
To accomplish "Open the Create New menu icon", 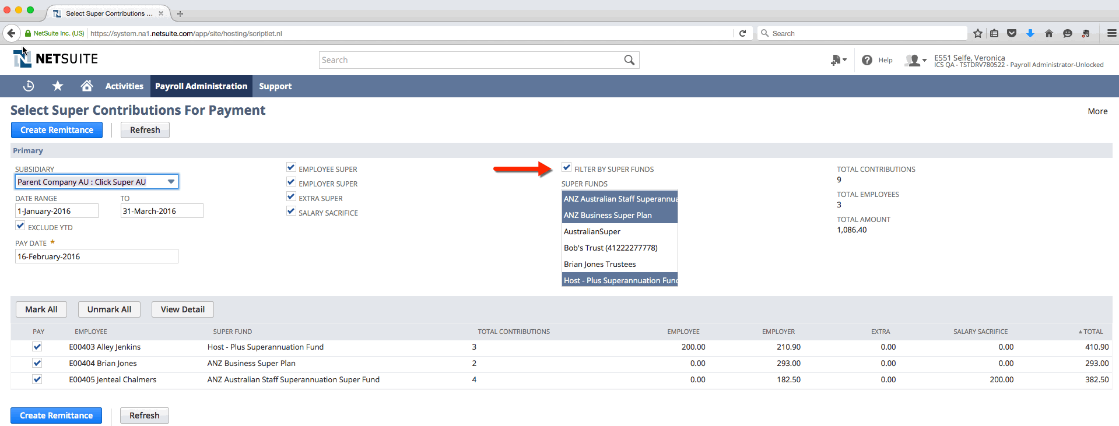I will [839, 60].
